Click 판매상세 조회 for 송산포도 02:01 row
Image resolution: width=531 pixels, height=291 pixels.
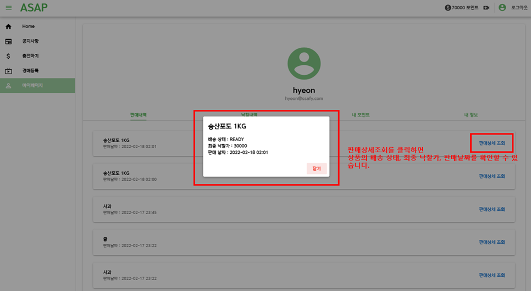[x=492, y=143]
